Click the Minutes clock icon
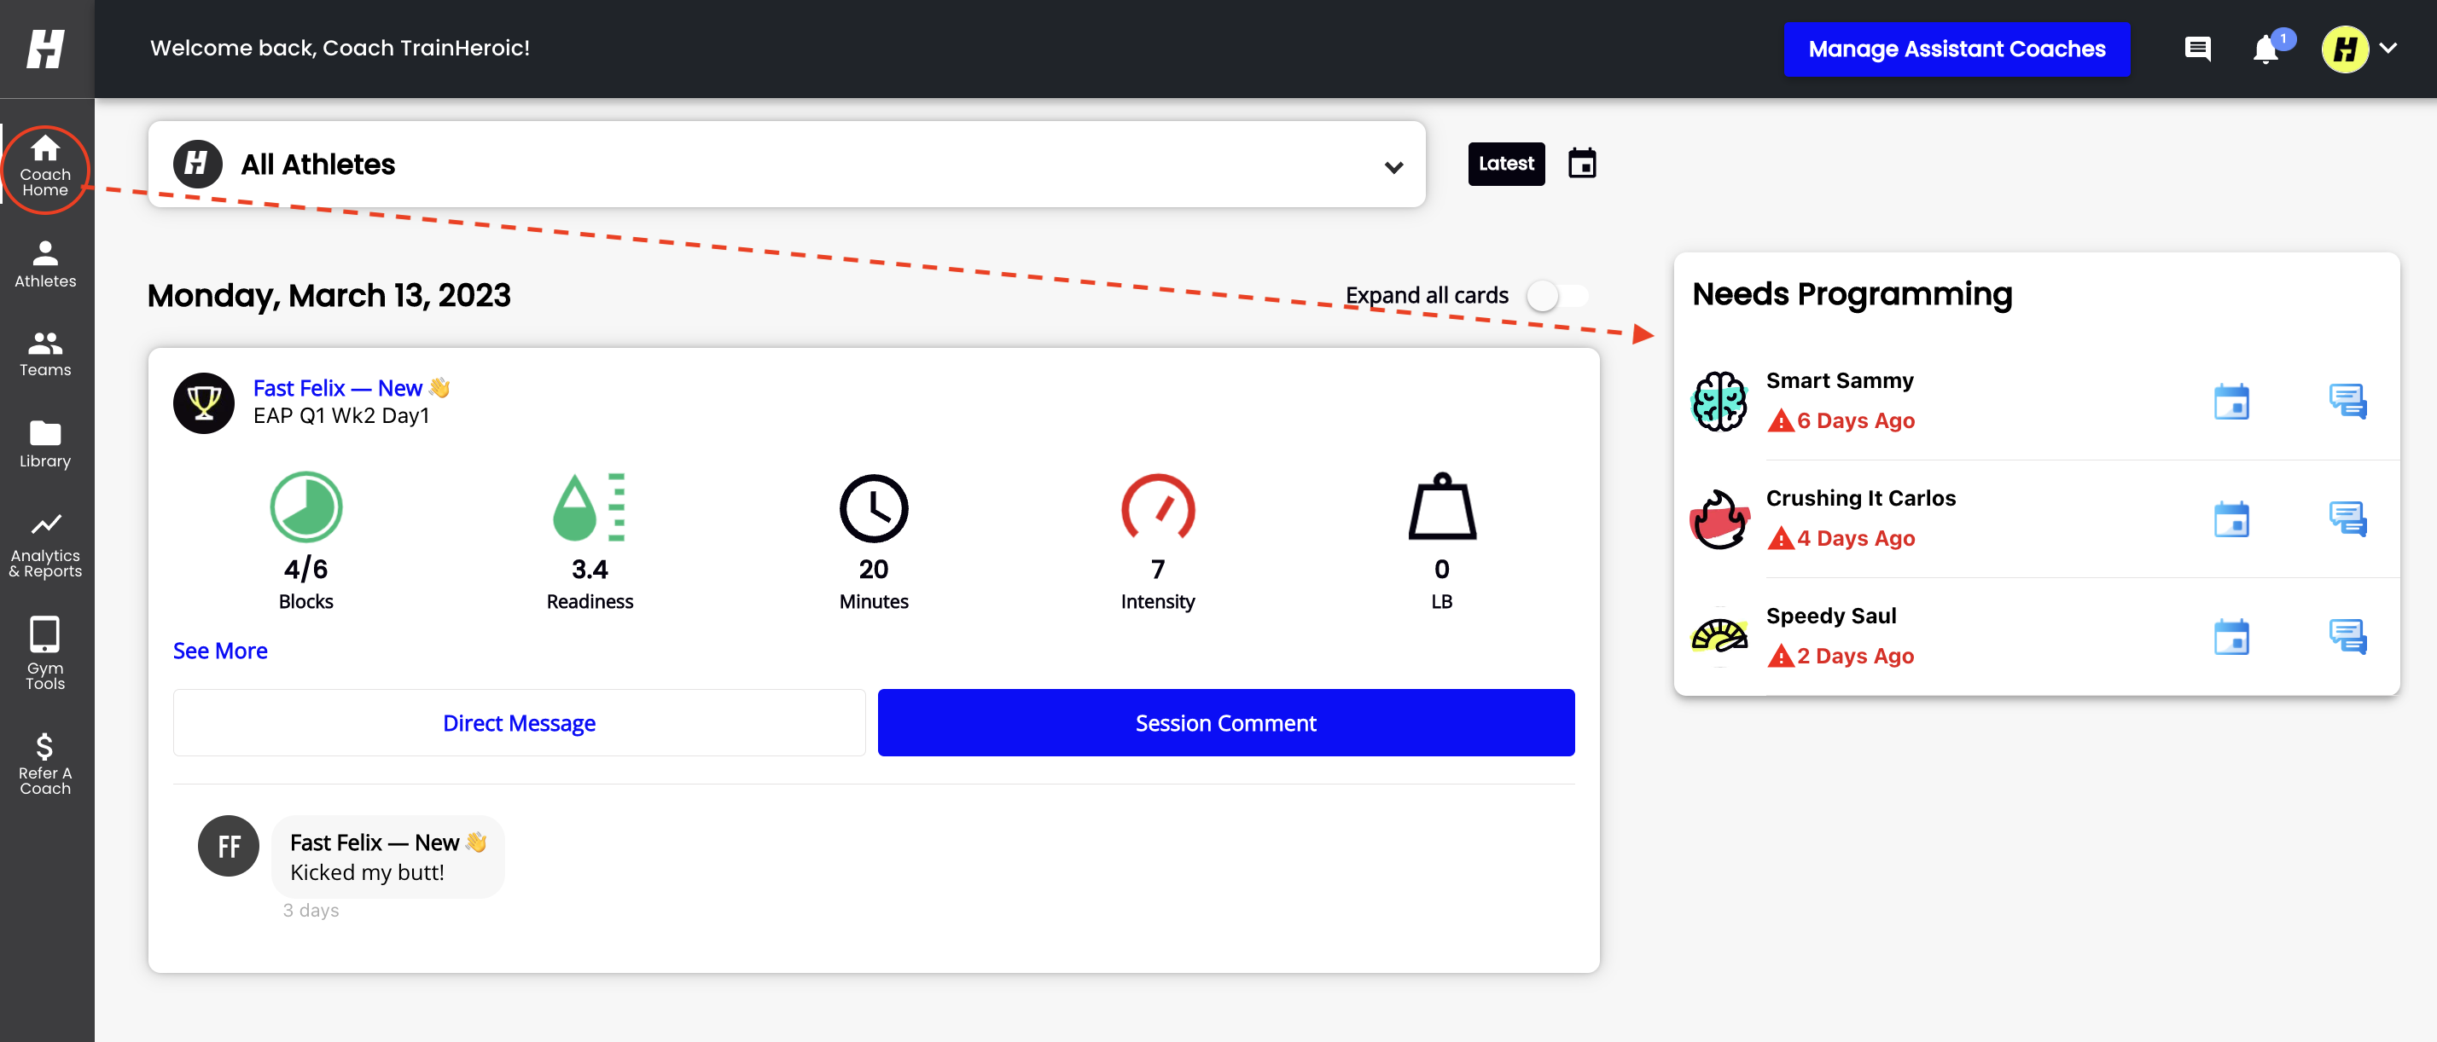Screen dimensions: 2437x1042 click(x=873, y=507)
